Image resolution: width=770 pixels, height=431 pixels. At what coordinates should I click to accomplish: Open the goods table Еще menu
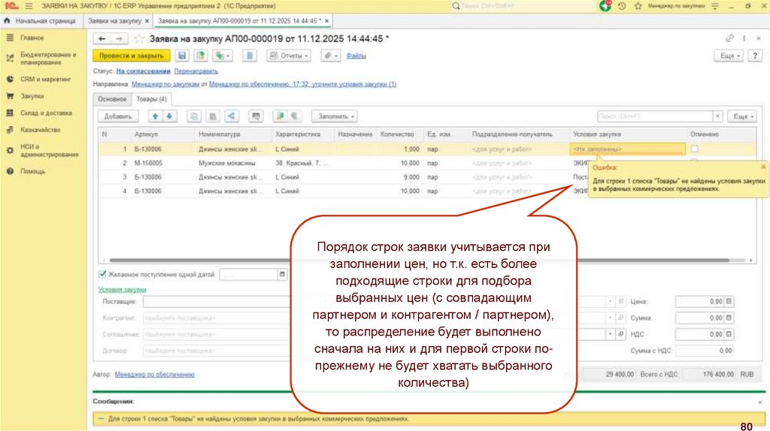tap(742, 116)
